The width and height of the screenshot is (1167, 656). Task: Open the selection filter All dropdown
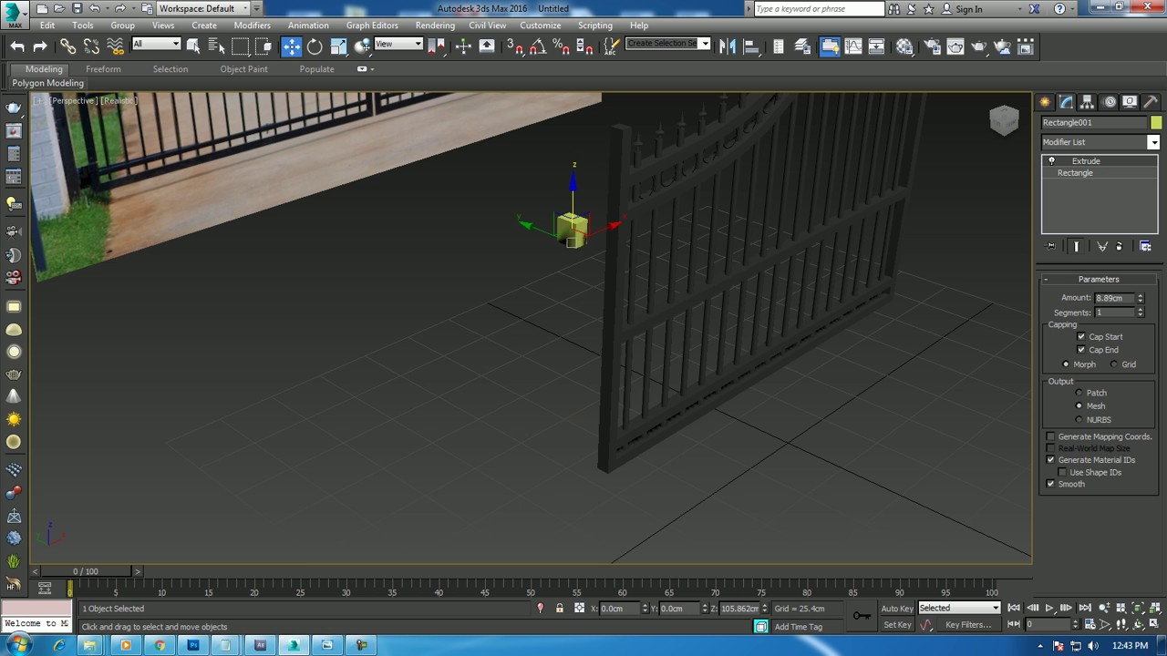point(156,45)
